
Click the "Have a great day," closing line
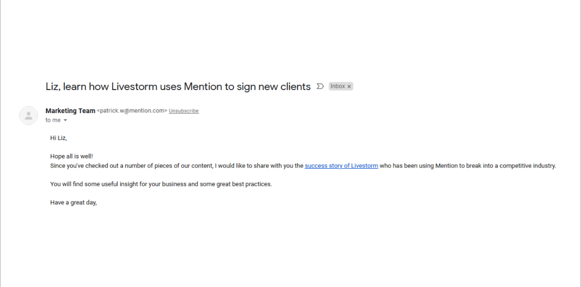click(74, 203)
